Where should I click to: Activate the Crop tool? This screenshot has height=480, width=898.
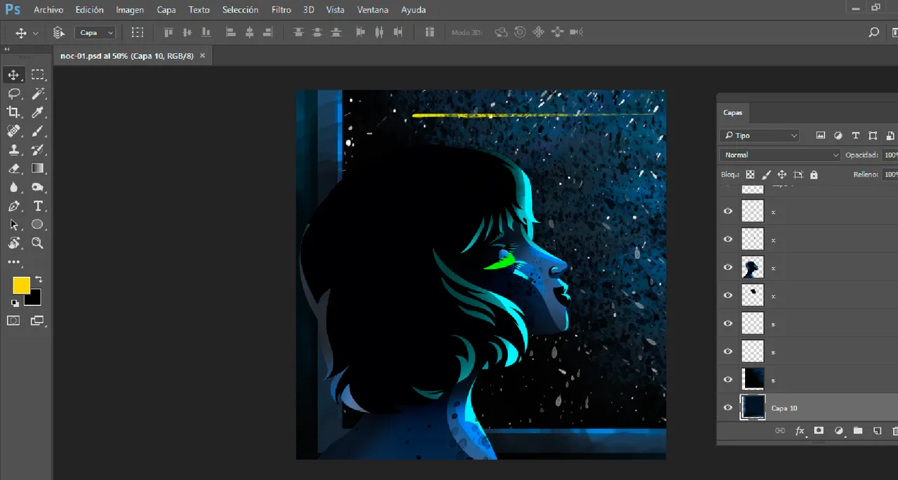click(x=13, y=112)
